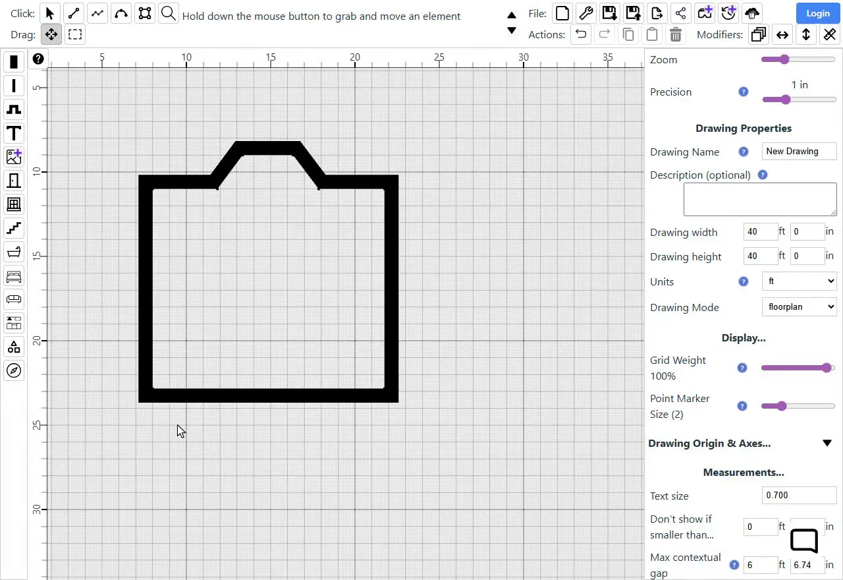Open the bed furniture category
843x580 pixels.
14,275
